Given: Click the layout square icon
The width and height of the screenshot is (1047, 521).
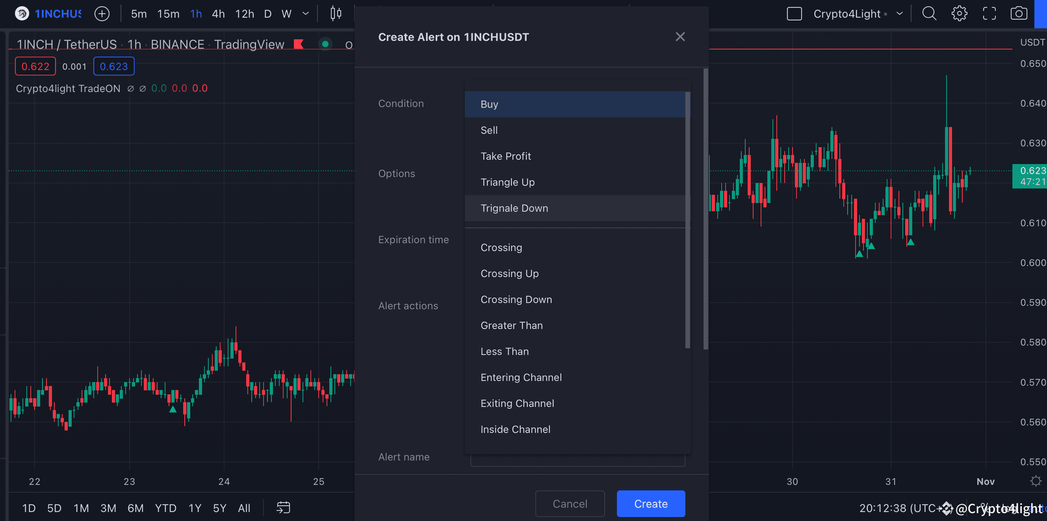Looking at the screenshot, I should tap(794, 14).
